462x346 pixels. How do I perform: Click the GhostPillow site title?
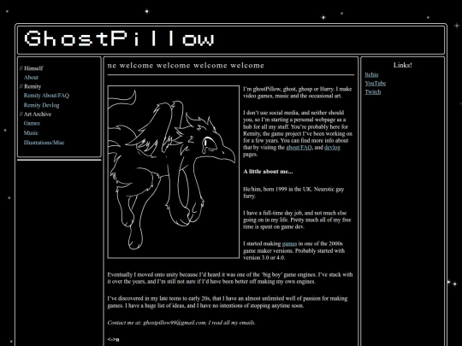(x=119, y=38)
